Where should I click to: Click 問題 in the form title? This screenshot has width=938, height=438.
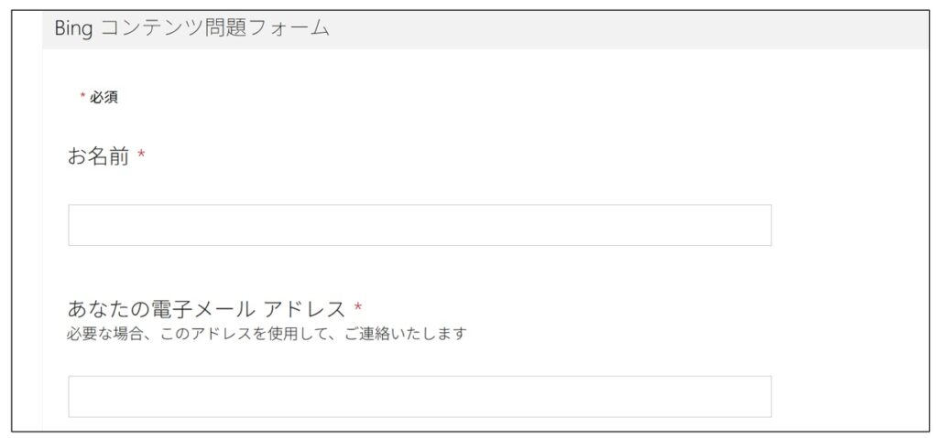(x=226, y=28)
